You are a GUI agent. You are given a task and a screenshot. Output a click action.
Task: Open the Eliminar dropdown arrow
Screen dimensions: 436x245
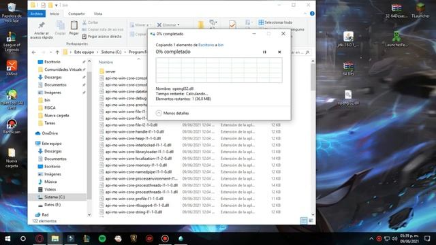tap(178, 25)
